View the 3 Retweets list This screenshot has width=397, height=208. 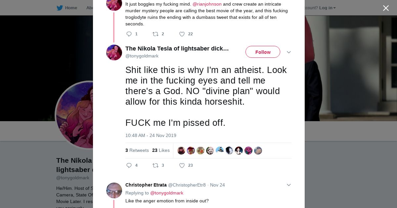137,150
